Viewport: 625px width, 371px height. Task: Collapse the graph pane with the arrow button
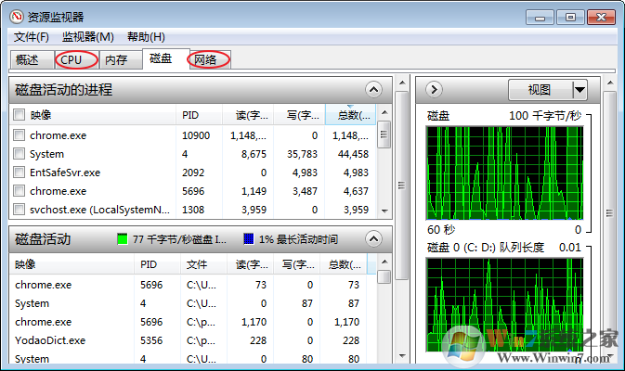coord(434,90)
